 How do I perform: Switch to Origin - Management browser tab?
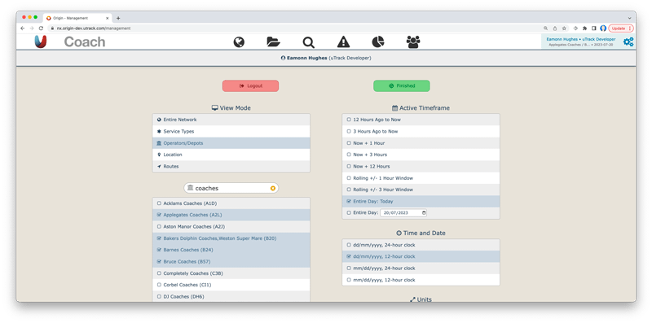(77, 18)
